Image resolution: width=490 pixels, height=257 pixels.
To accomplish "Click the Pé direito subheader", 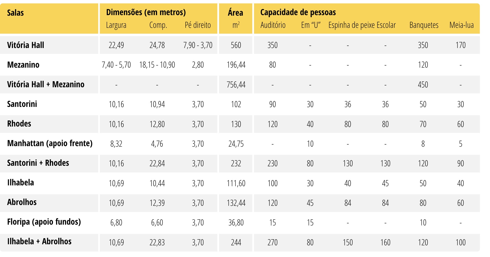I will coord(198,25).
